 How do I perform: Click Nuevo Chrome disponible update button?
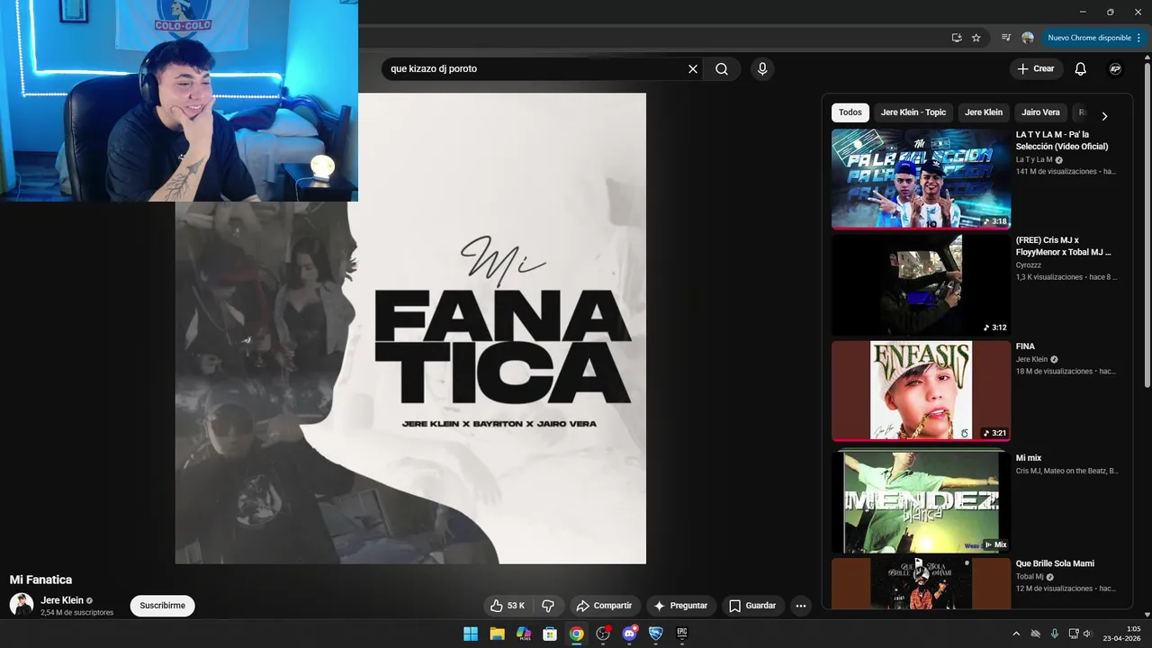click(1093, 38)
